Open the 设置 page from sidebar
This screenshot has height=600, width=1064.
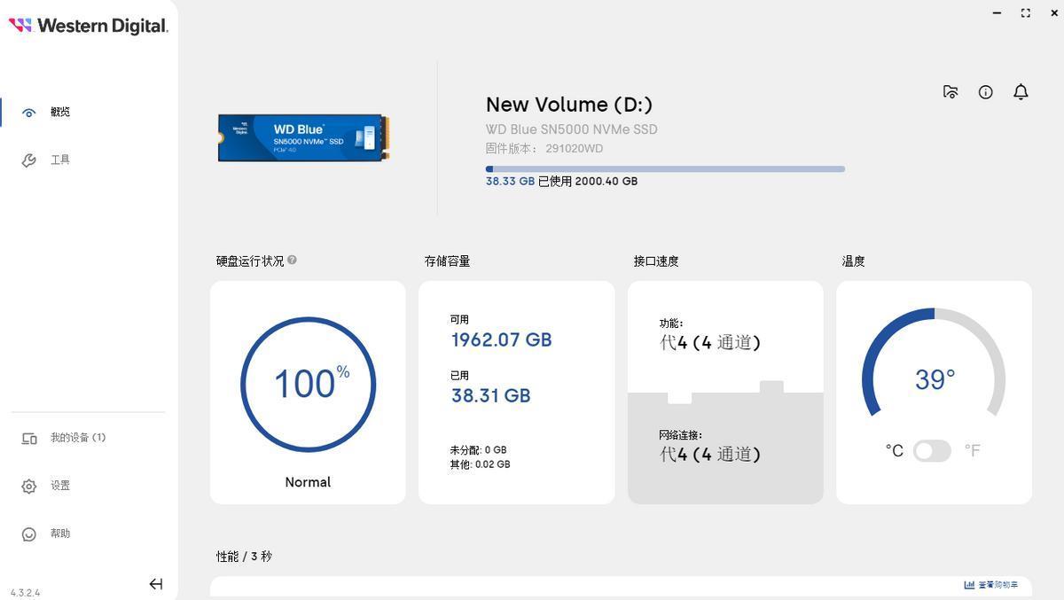pyautogui.click(x=60, y=487)
